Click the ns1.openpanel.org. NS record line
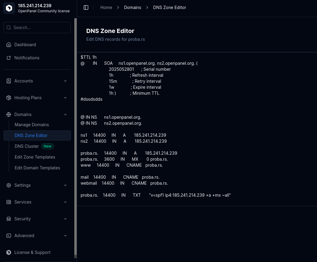Image resolution: width=317 pixels, height=262 pixels. (111, 117)
